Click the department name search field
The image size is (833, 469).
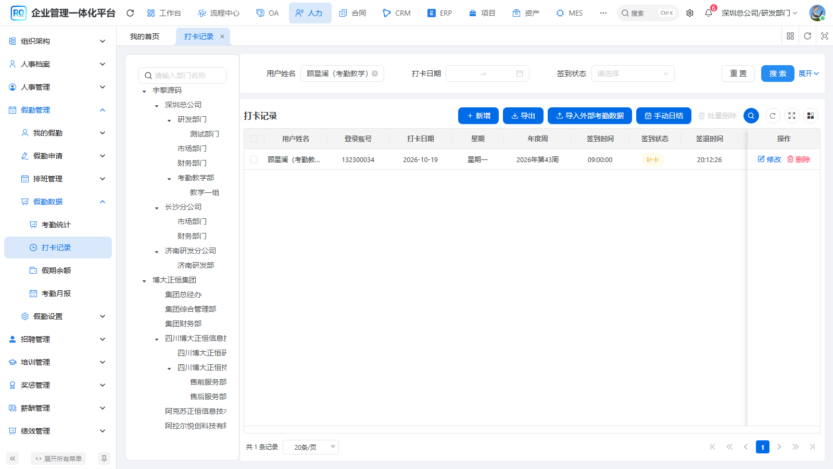point(182,76)
